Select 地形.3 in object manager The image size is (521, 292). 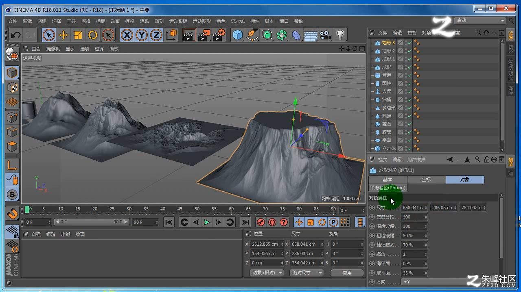tap(388, 43)
